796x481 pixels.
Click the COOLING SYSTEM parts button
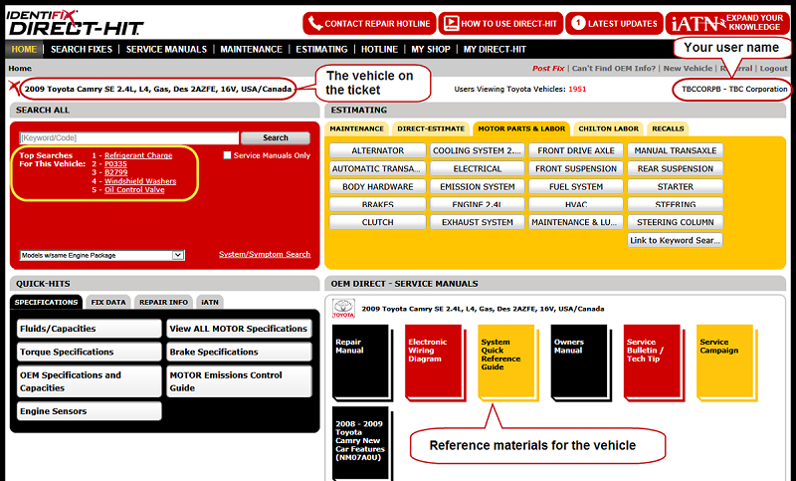click(478, 150)
